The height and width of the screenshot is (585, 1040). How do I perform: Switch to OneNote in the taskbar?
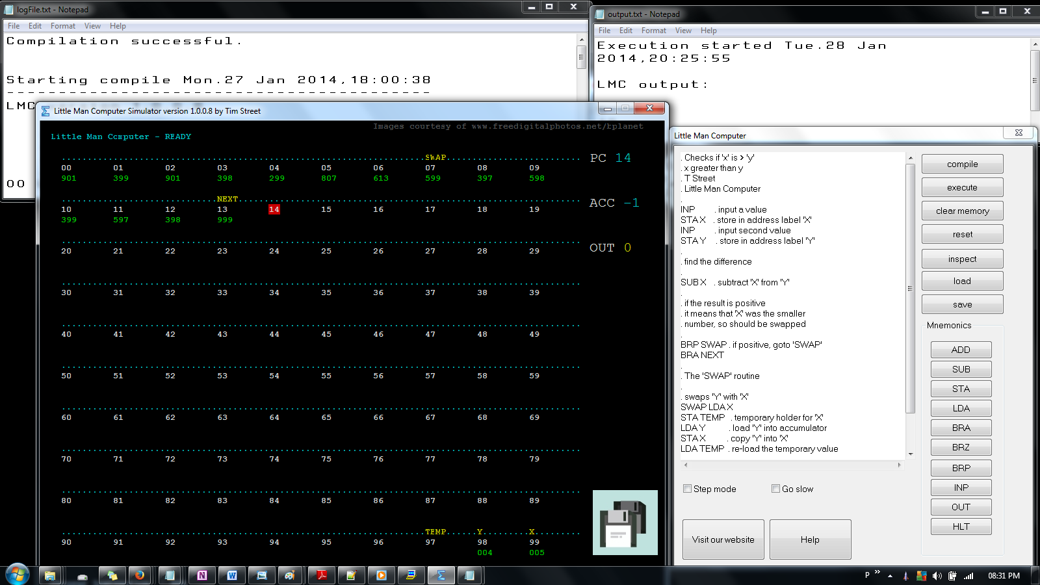202,575
